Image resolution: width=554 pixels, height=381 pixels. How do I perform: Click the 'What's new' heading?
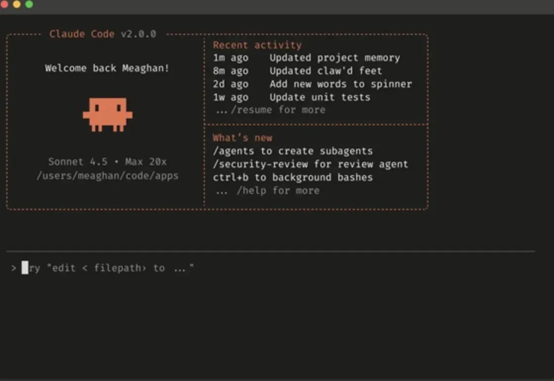click(x=242, y=138)
